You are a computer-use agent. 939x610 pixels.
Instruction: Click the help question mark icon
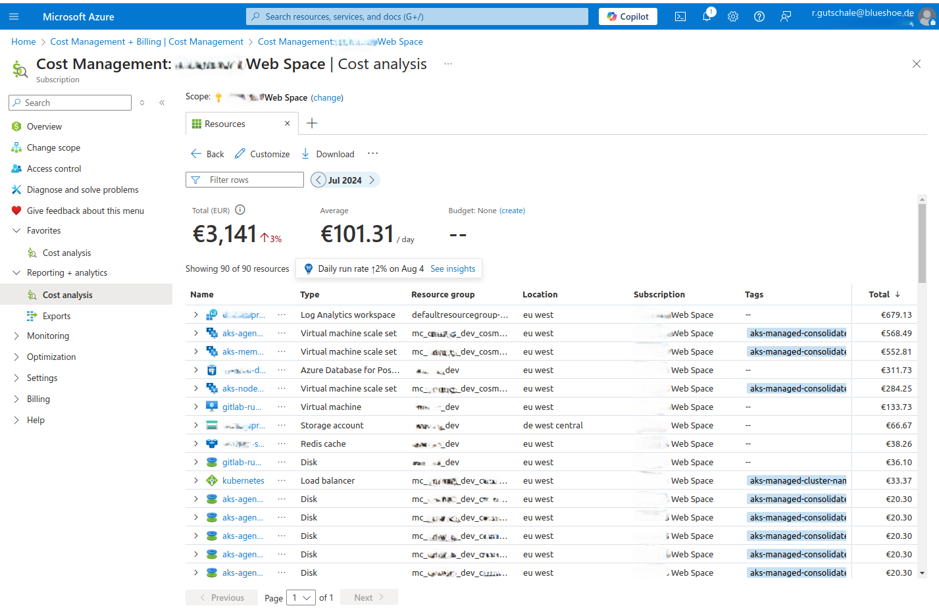(x=759, y=16)
